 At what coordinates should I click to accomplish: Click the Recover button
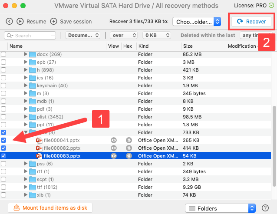click(251, 21)
